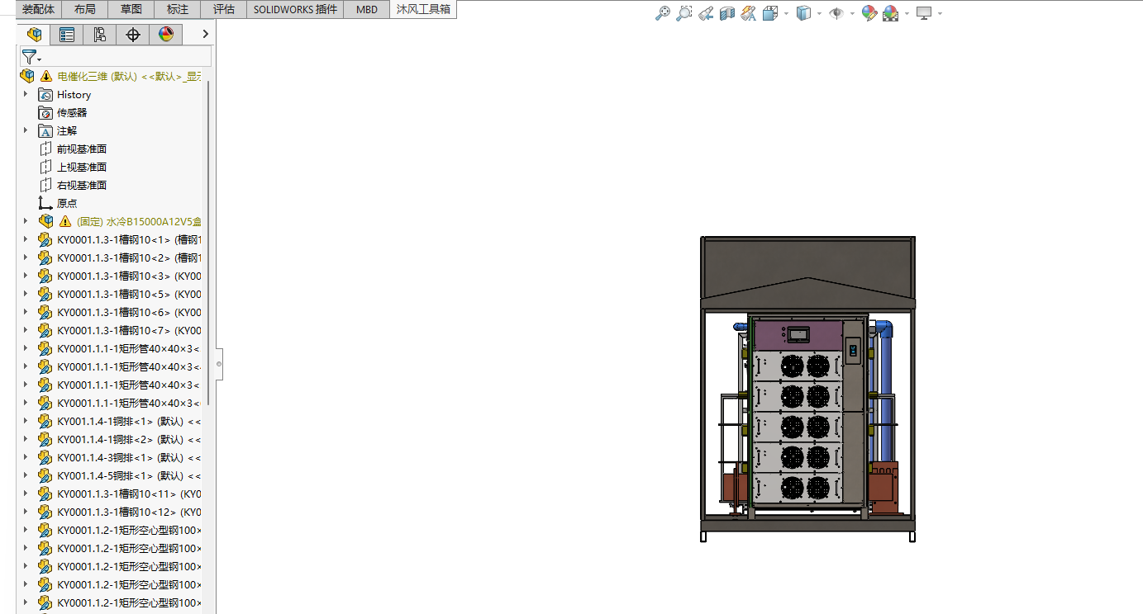Select the History tree item
The image size is (1143, 614).
[74, 94]
